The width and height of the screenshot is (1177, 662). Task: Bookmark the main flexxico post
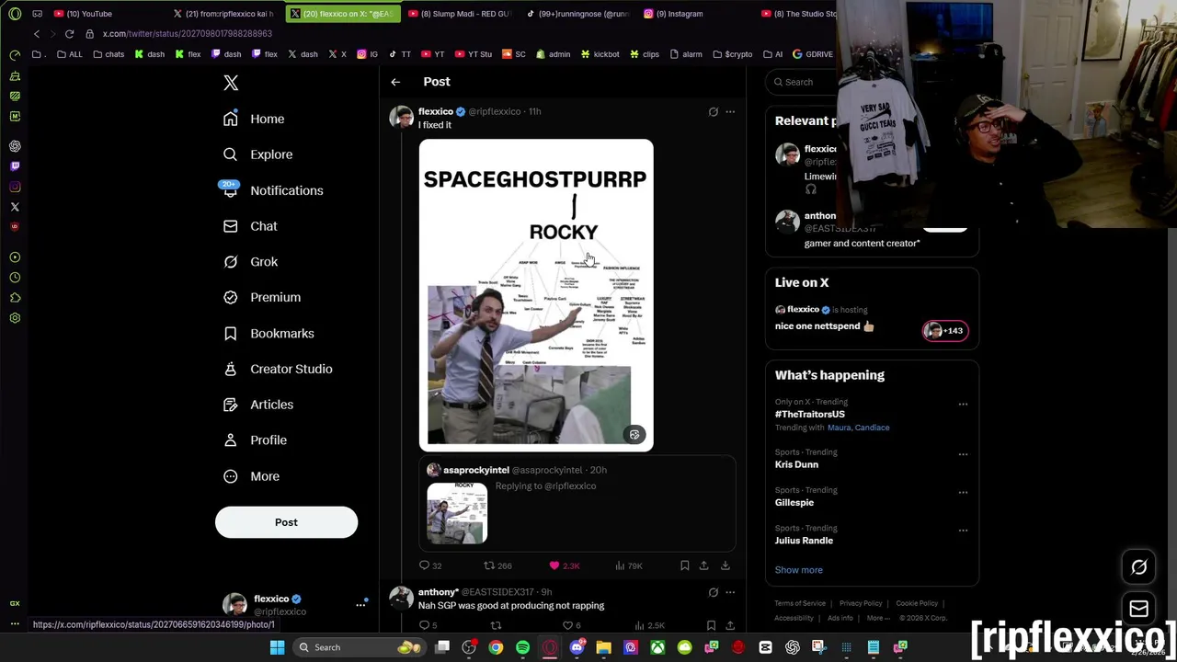tap(684, 565)
